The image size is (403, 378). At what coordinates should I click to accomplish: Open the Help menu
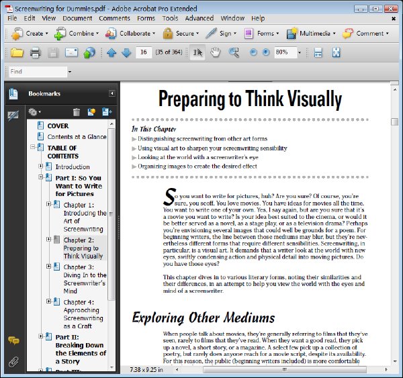point(258,18)
